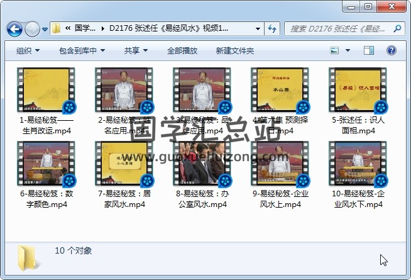Select video 5-张述任 识人面相.mp4 thumbnail

358,90
